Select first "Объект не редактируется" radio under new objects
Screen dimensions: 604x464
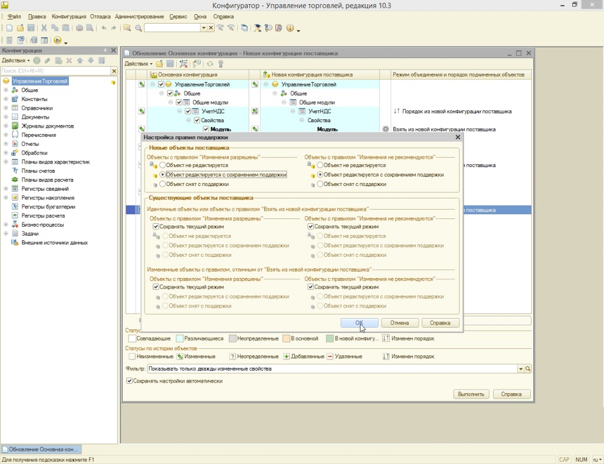[163, 166]
